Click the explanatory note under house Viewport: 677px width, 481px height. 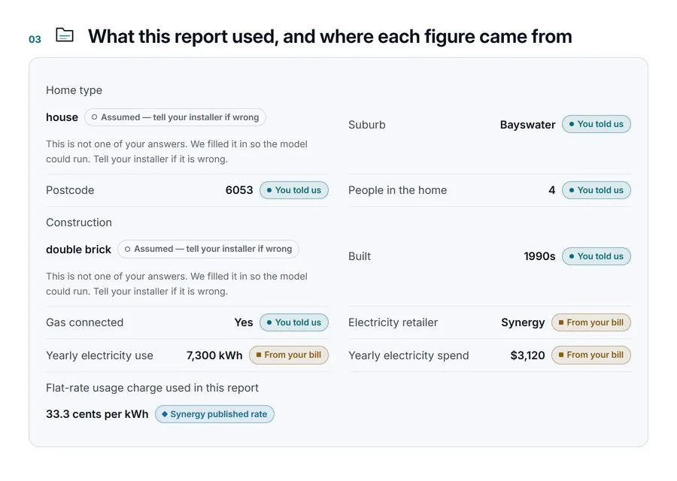pos(177,151)
